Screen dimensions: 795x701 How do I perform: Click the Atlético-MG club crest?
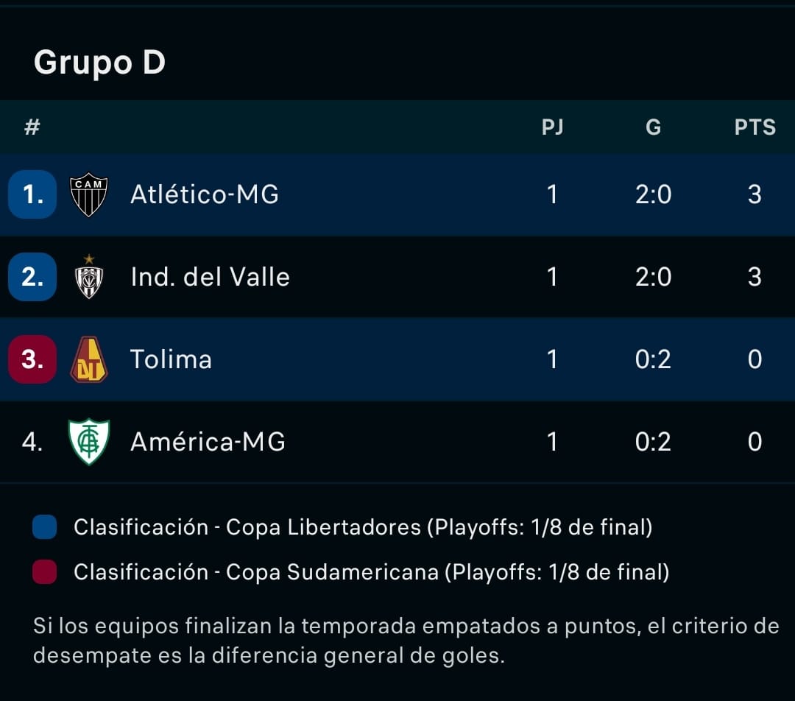tap(89, 195)
